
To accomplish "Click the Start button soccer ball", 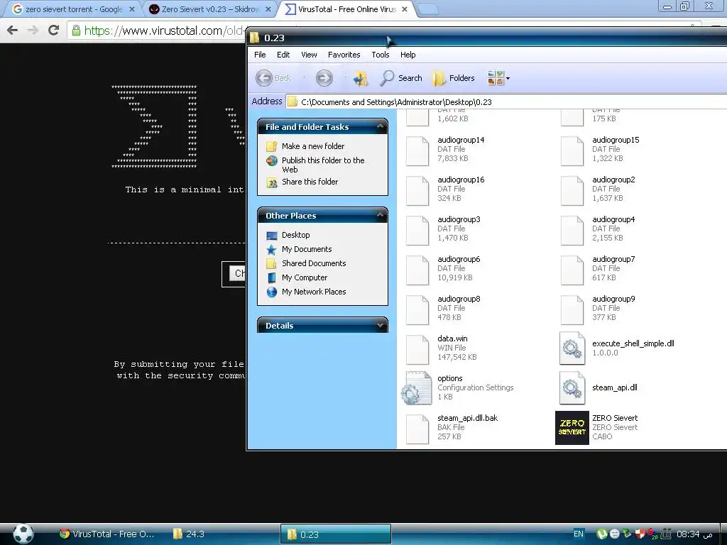I will click(23, 534).
